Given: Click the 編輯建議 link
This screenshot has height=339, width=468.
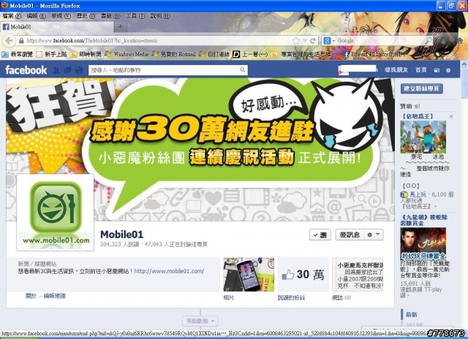Looking at the screenshot, I should (x=55, y=296).
